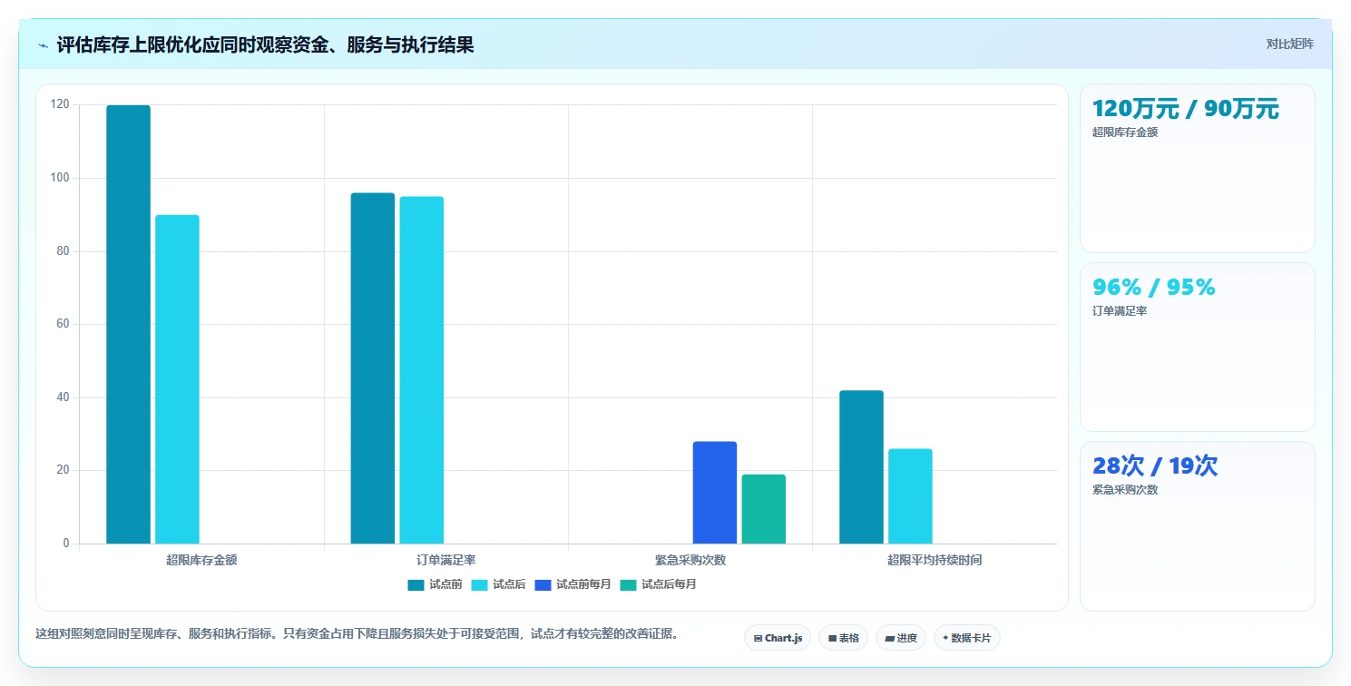Click the footer note starting 这组对照刻意同时呈现
The image size is (1351, 686).
[x=357, y=633]
